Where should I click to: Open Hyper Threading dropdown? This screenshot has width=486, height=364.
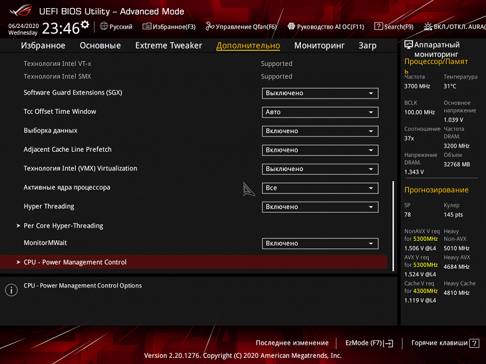(x=320, y=207)
